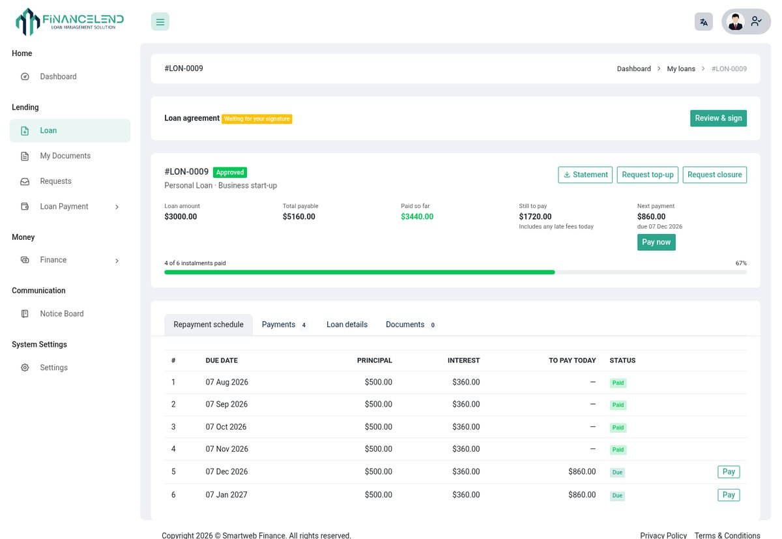Toggle the sidebar hamburger menu button
Screen dimensions: 782x539
pos(160,22)
